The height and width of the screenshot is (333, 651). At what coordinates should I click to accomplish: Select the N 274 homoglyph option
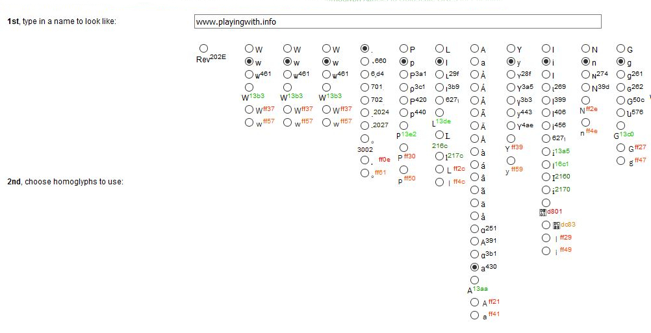click(586, 74)
